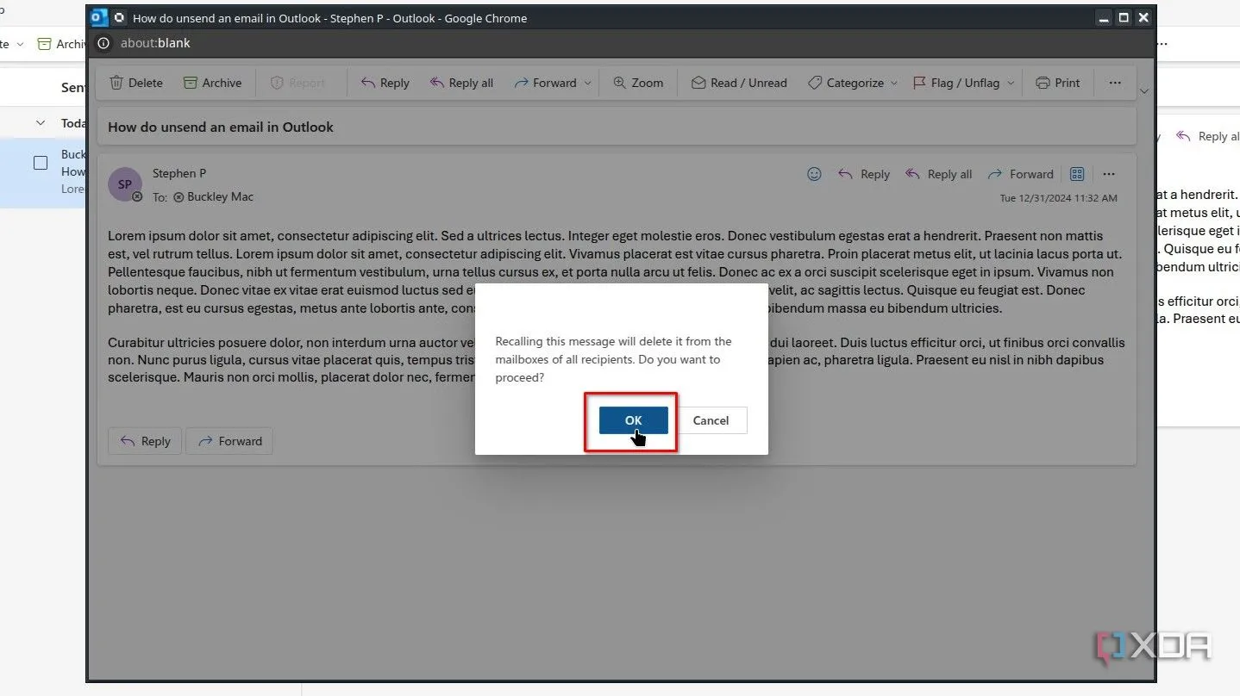The image size is (1240, 696).
Task: Delete the email from the toolbar
Action: coord(136,83)
